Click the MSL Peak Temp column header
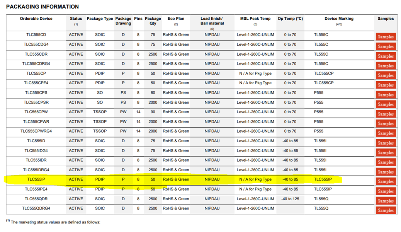Viewport: 401px width, 232px height. tap(255, 19)
